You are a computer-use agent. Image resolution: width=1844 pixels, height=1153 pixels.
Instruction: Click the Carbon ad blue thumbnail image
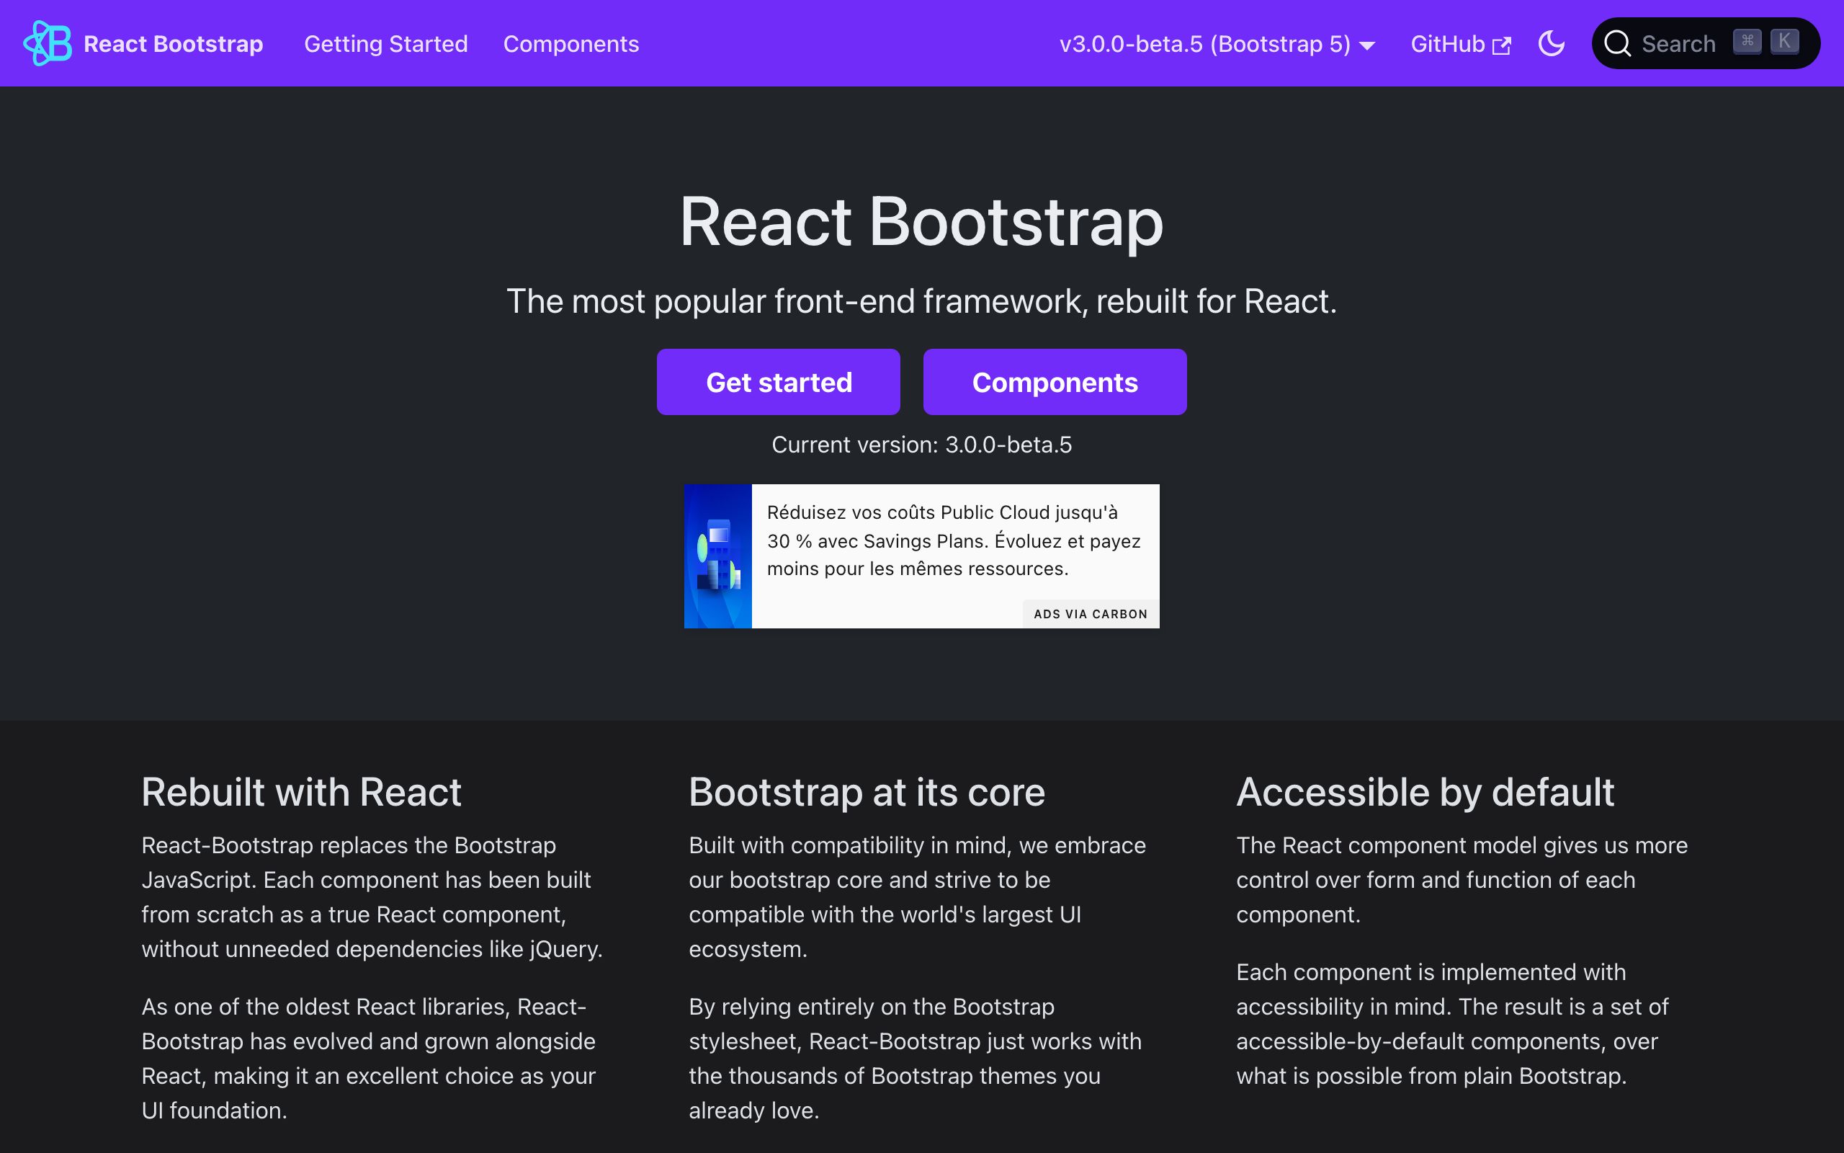tap(717, 556)
